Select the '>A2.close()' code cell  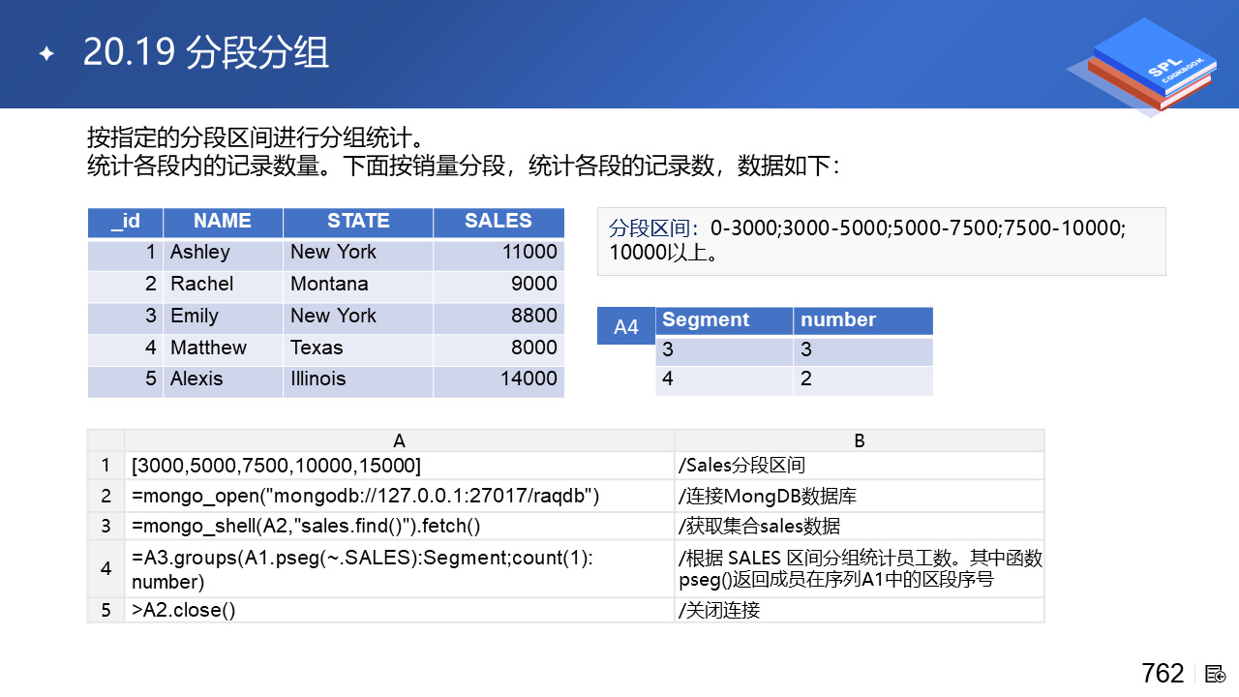(x=400, y=610)
